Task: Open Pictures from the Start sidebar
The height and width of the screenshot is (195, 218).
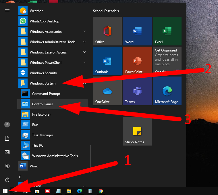Action: point(7,152)
